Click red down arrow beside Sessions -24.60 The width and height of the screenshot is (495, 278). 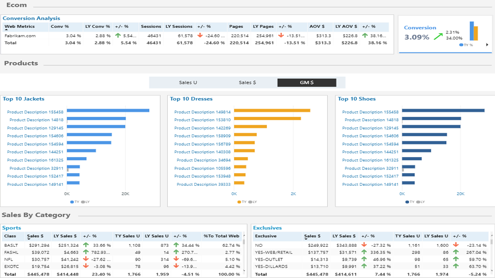pos(200,36)
